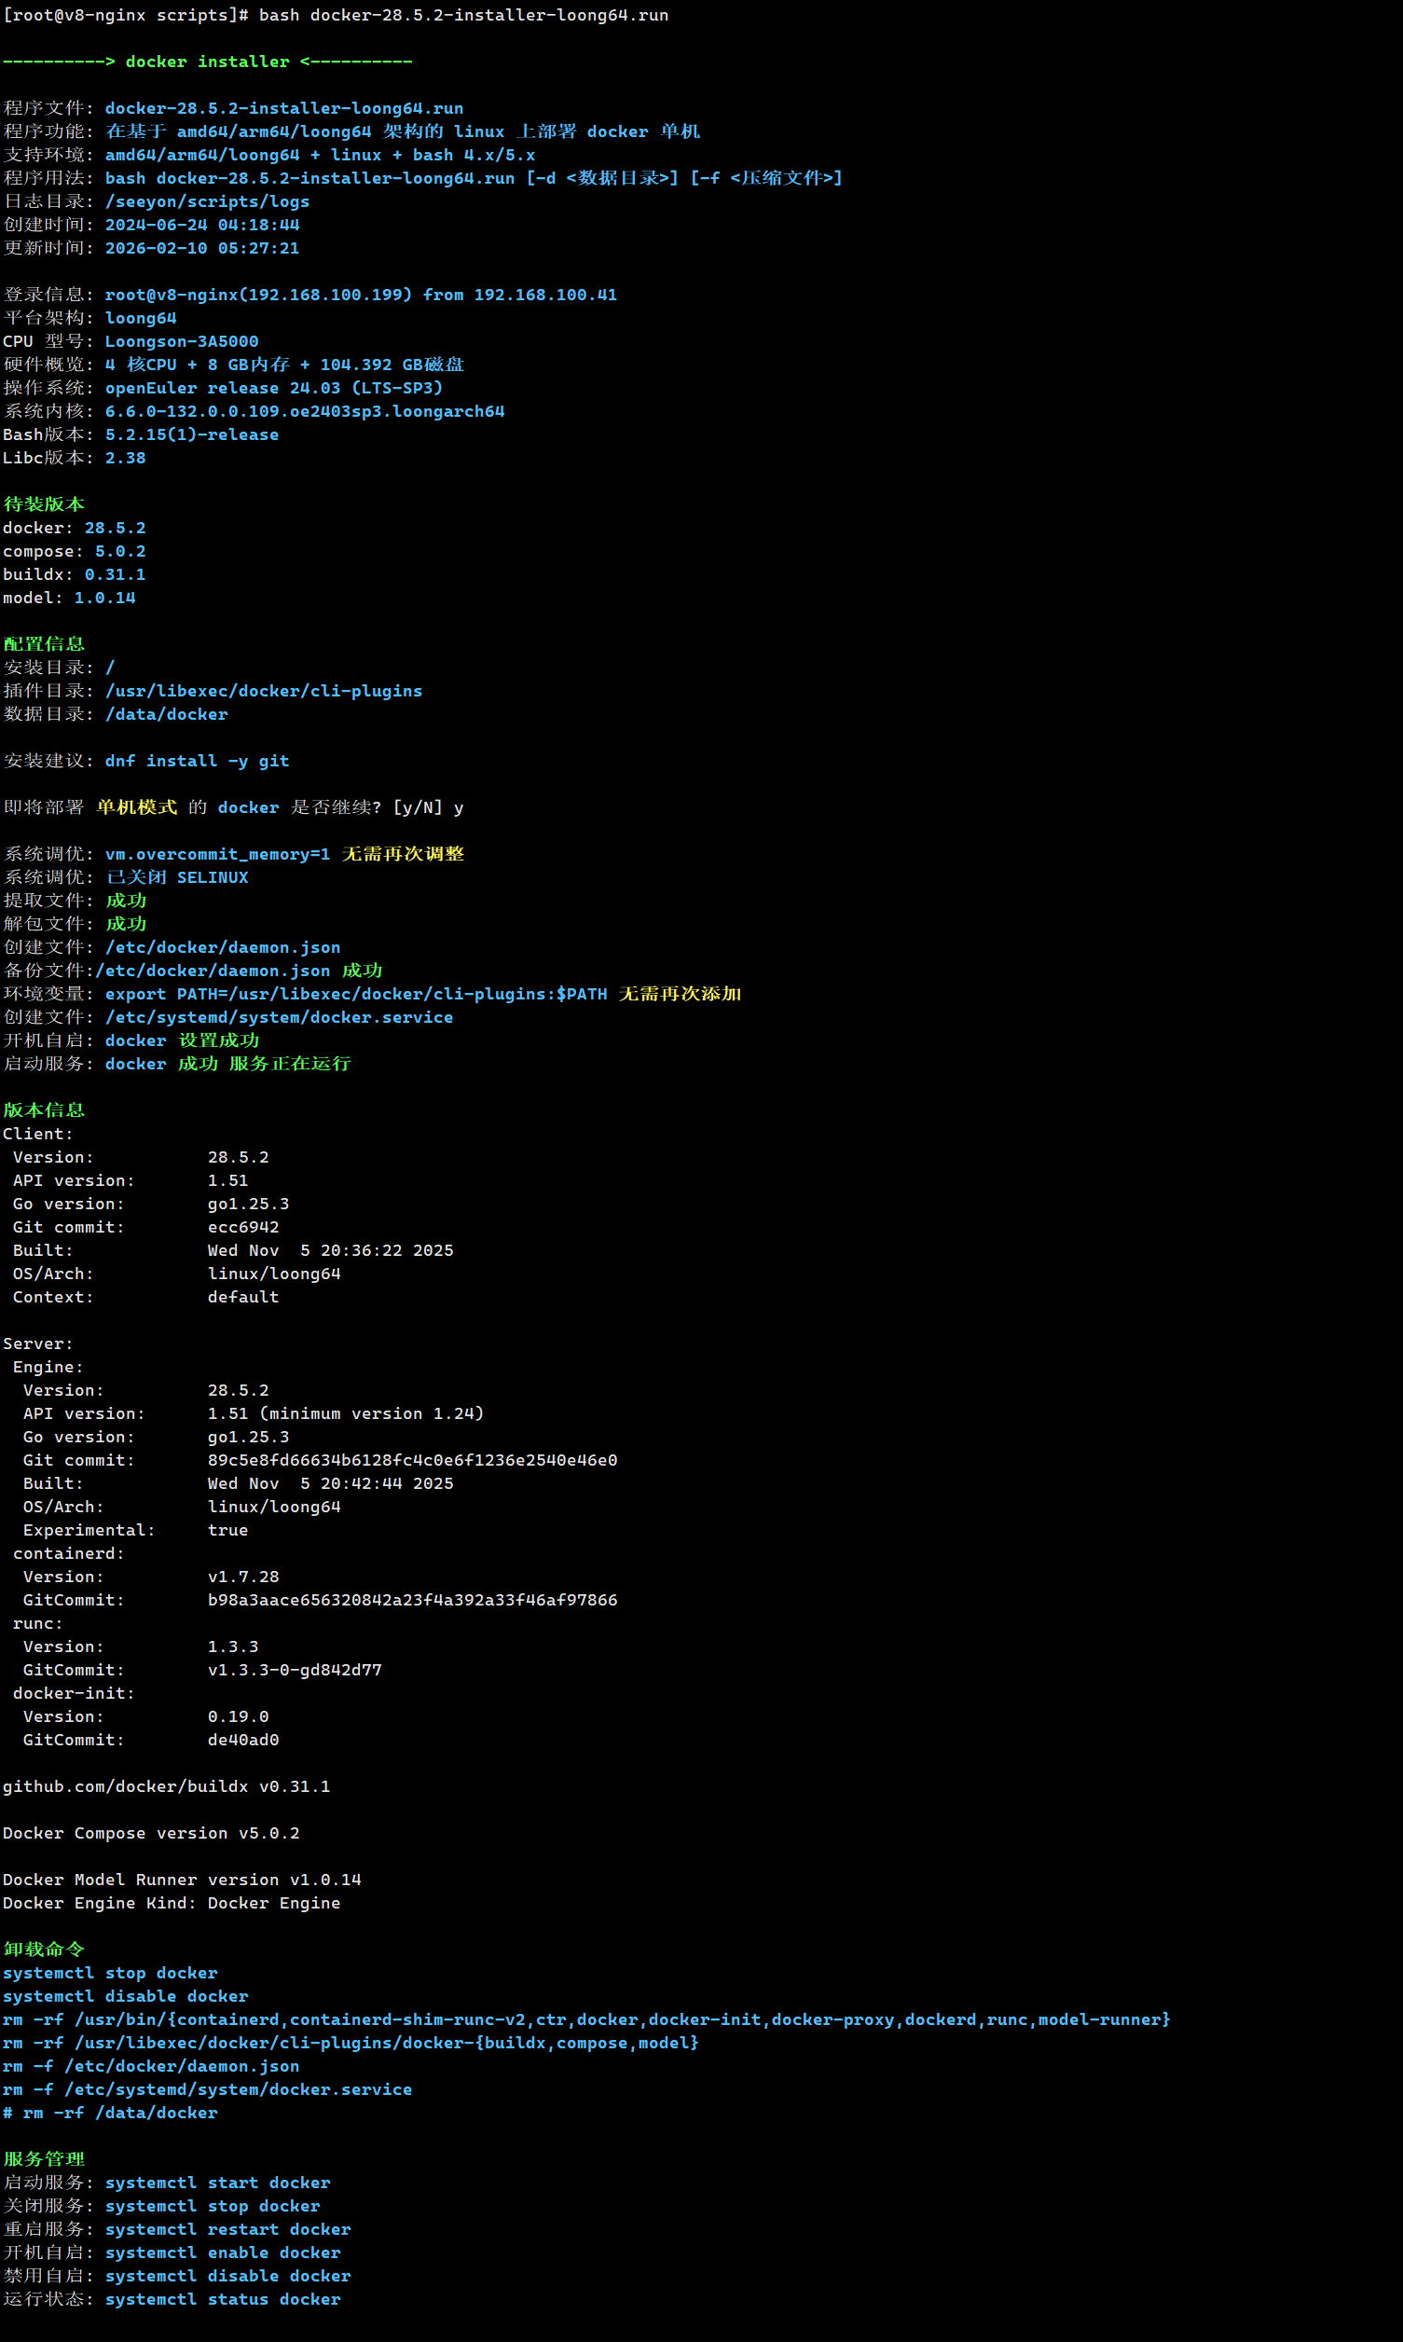Click the "rm -f /etc/docker/daemon.json" uninstall line
This screenshot has width=1403, height=2342.
[x=151, y=2067]
